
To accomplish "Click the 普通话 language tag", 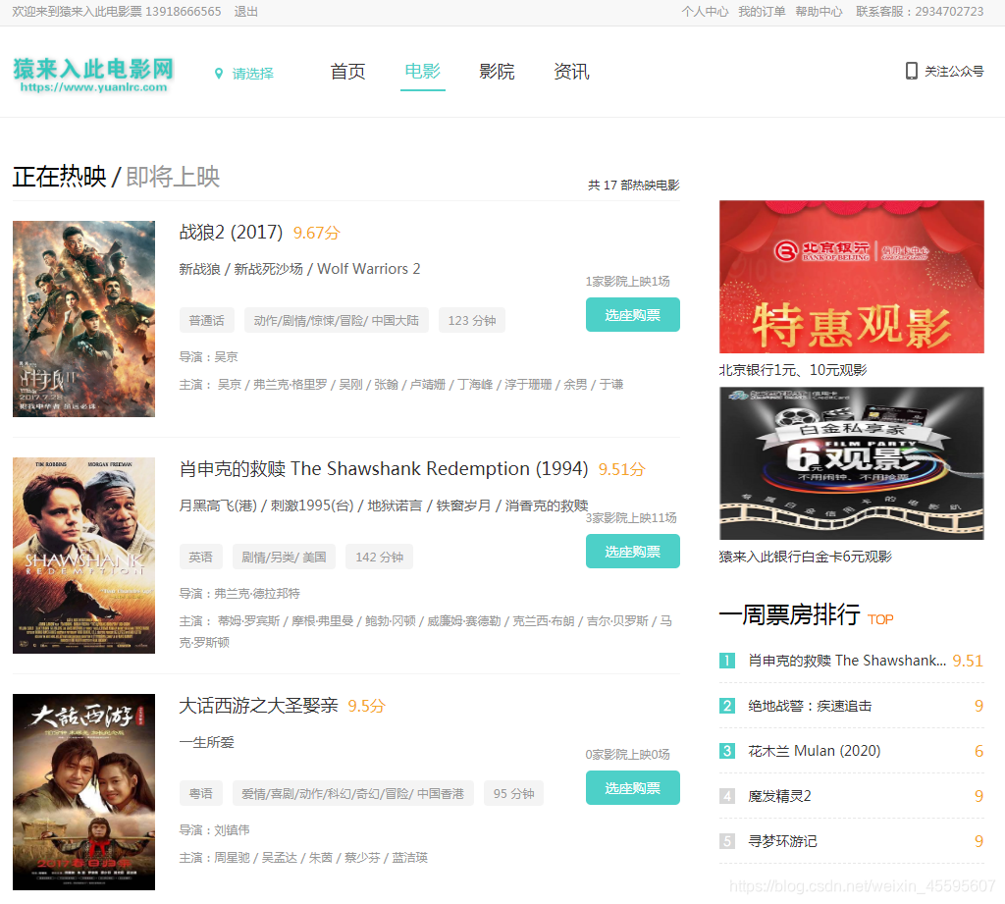I will 206,321.
